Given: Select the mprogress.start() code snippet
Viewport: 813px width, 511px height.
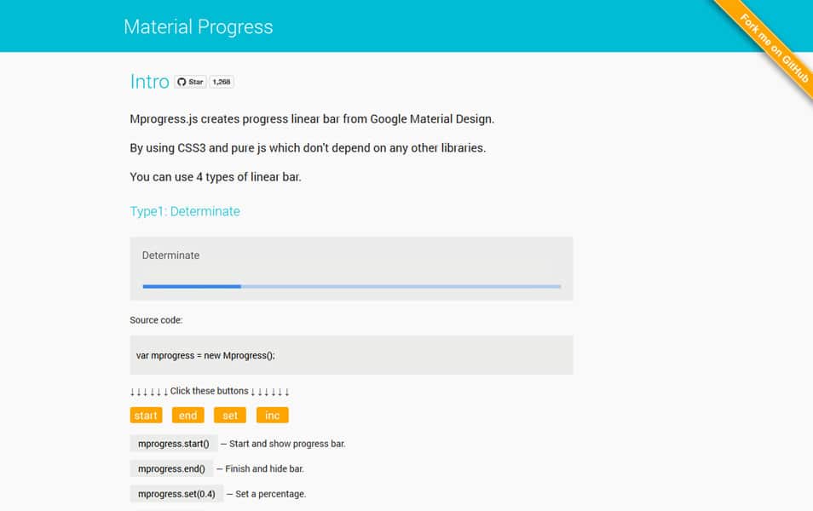Looking at the screenshot, I should (x=171, y=444).
